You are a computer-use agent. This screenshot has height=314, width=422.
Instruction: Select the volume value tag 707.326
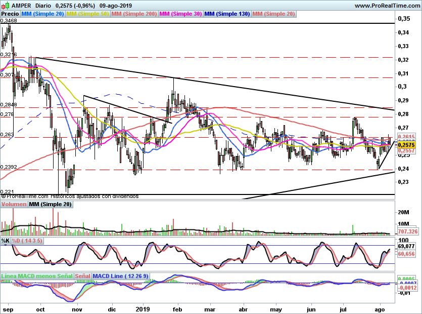pos(408,231)
